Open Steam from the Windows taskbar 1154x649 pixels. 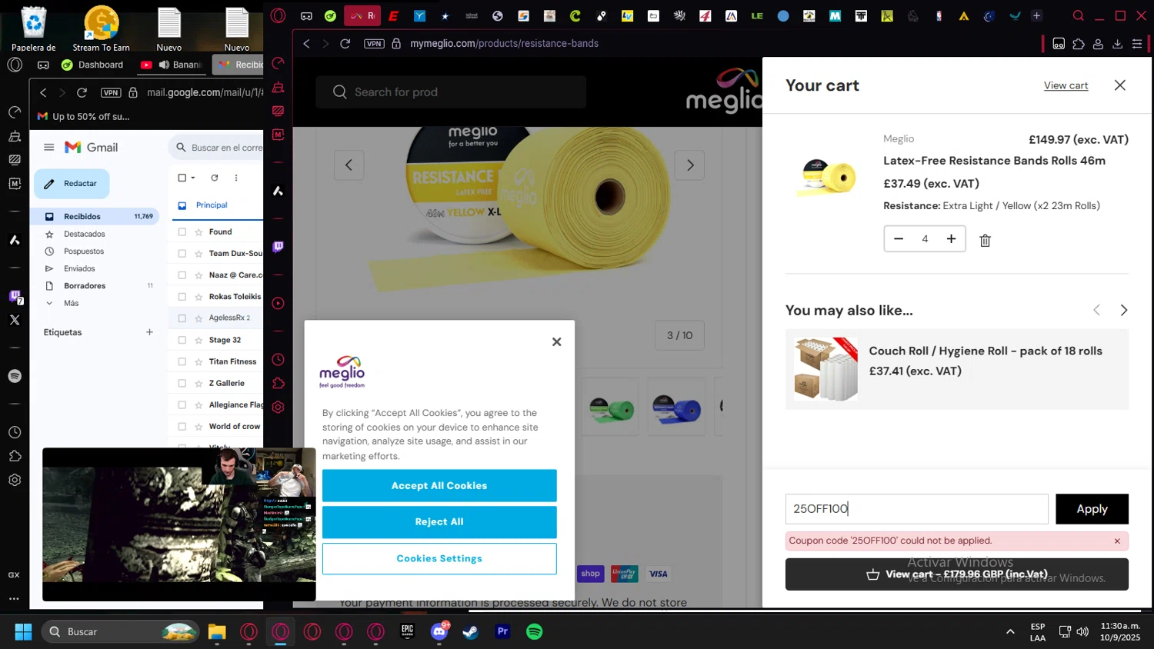coord(470,632)
